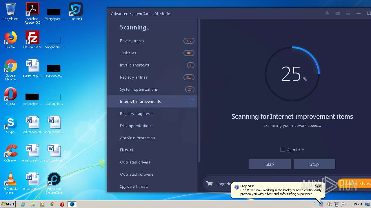Select VLC media player desktop shortcut
The height and width of the screenshot is (208, 371).
coord(10,183)
